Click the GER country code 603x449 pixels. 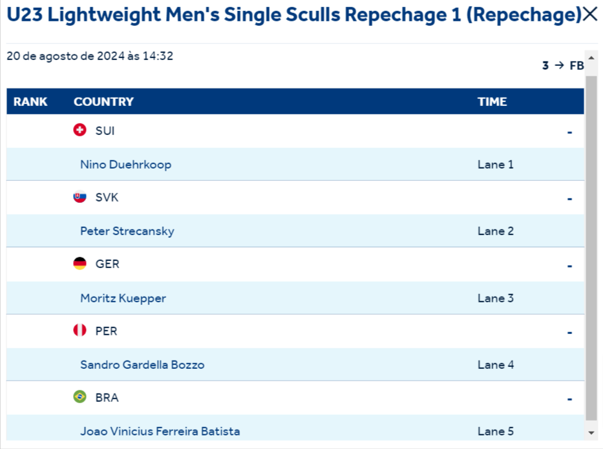(x=107, y=264)
